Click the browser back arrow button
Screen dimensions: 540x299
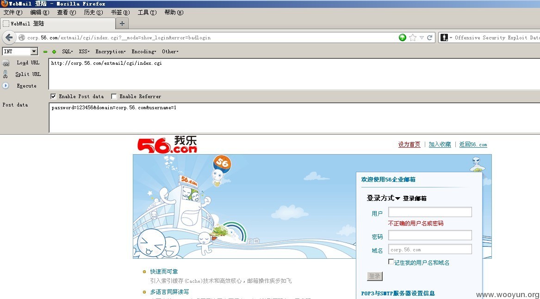[9, 37]
